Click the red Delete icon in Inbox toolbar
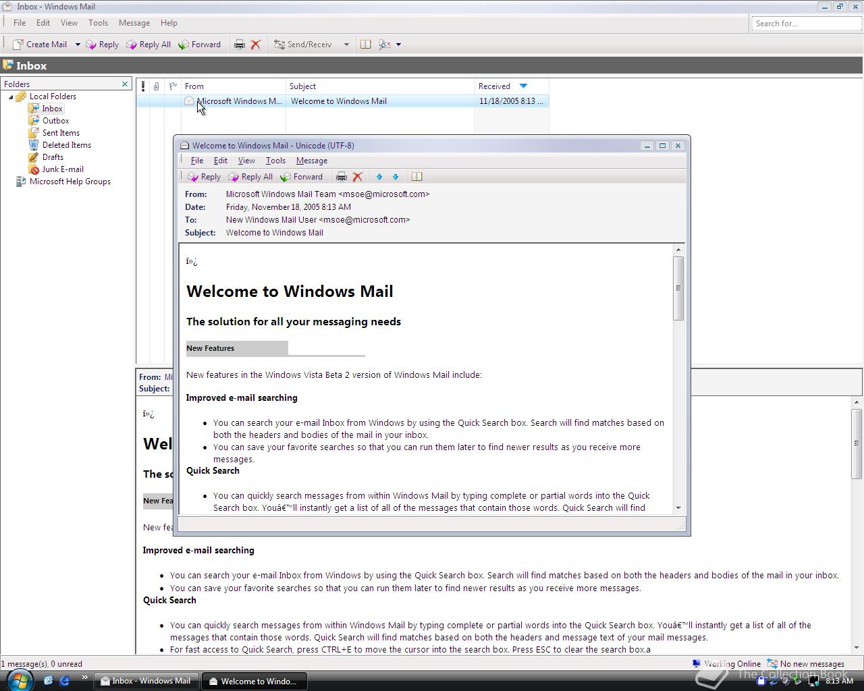Viewport: 864px width, 691px height. point(256,45)
